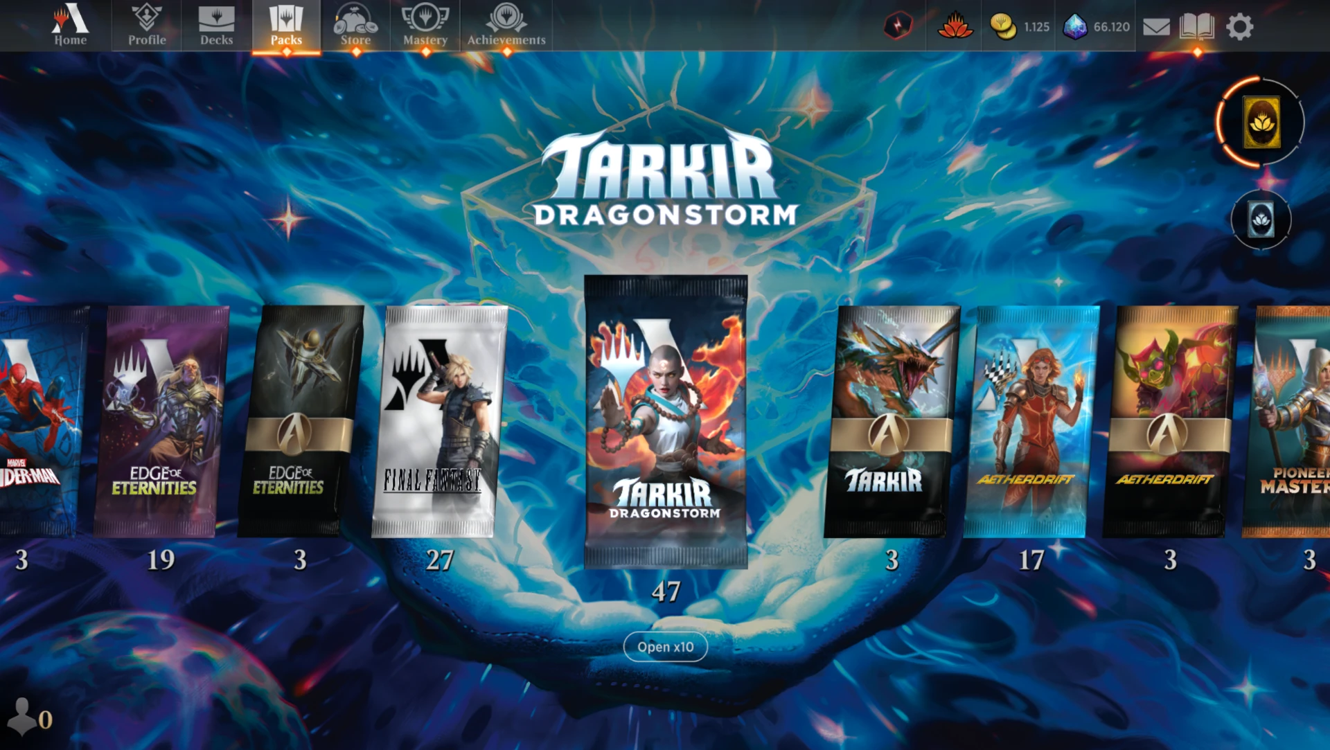The width and height of the screenshot is (1330, 750).
Task: Click the 17 count under Aetherdrift
Action: coord(1031,560)
